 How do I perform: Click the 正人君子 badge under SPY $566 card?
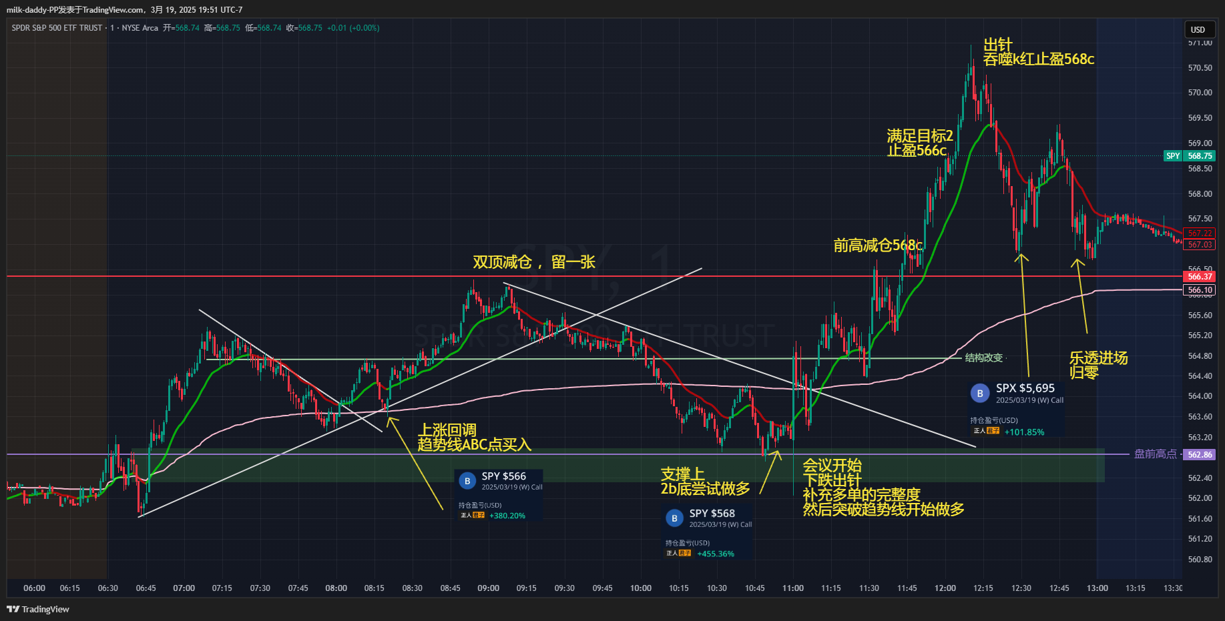(x=473, y=516)
